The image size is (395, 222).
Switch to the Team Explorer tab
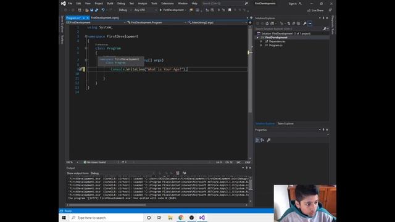285,123
